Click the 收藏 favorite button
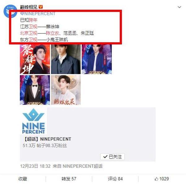The image size is (186, 184). pos(23,179)
